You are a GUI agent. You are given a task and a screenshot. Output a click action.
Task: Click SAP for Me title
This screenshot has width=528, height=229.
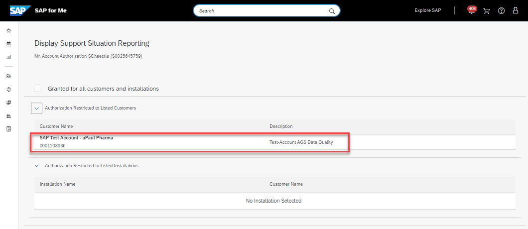[50, 11]
